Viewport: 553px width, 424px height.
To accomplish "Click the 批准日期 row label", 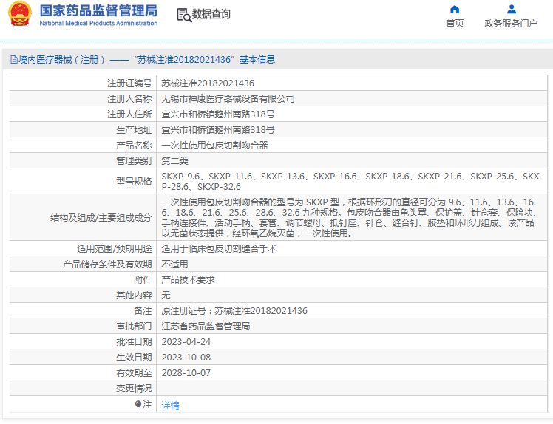I will tap(134, 342).
